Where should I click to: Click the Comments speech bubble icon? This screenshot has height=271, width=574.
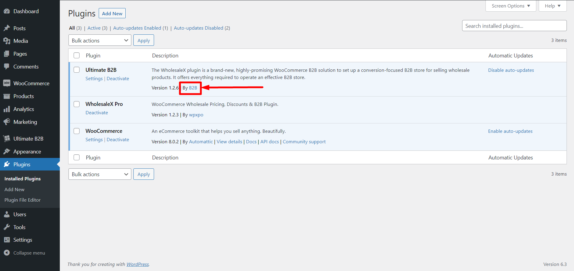tap(7, 66)
